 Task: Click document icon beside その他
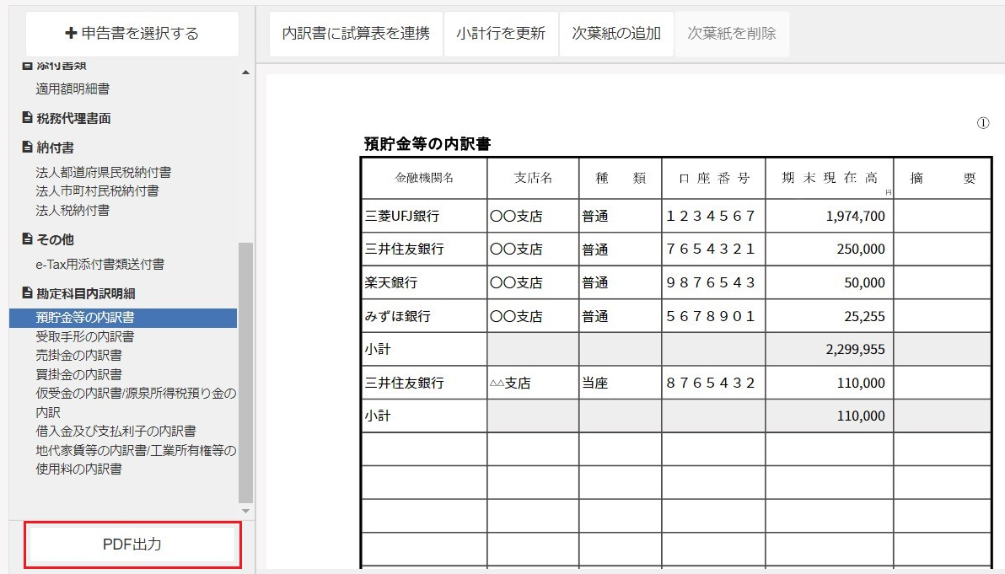(27, 239)
